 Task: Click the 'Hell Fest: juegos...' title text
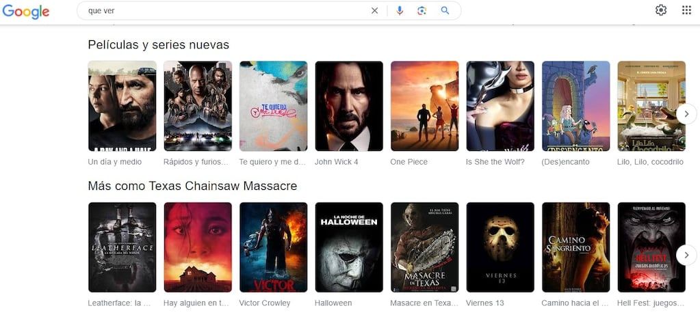(x=651, y=303)
